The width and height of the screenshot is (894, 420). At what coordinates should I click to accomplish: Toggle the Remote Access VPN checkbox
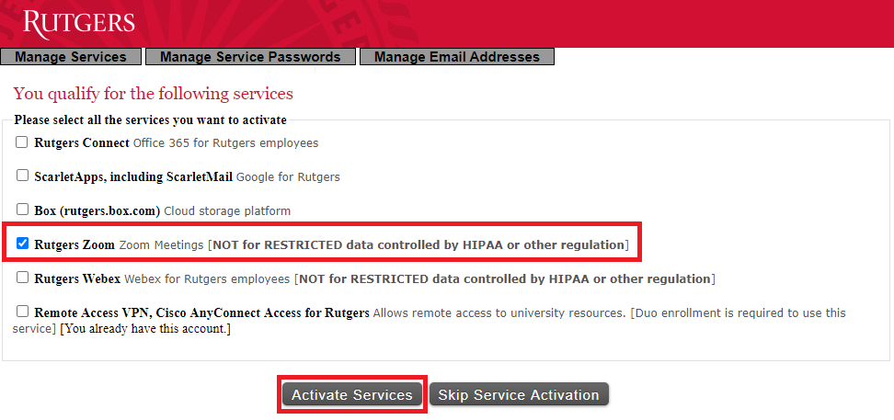pyautogui.click(x=22, y=312)
